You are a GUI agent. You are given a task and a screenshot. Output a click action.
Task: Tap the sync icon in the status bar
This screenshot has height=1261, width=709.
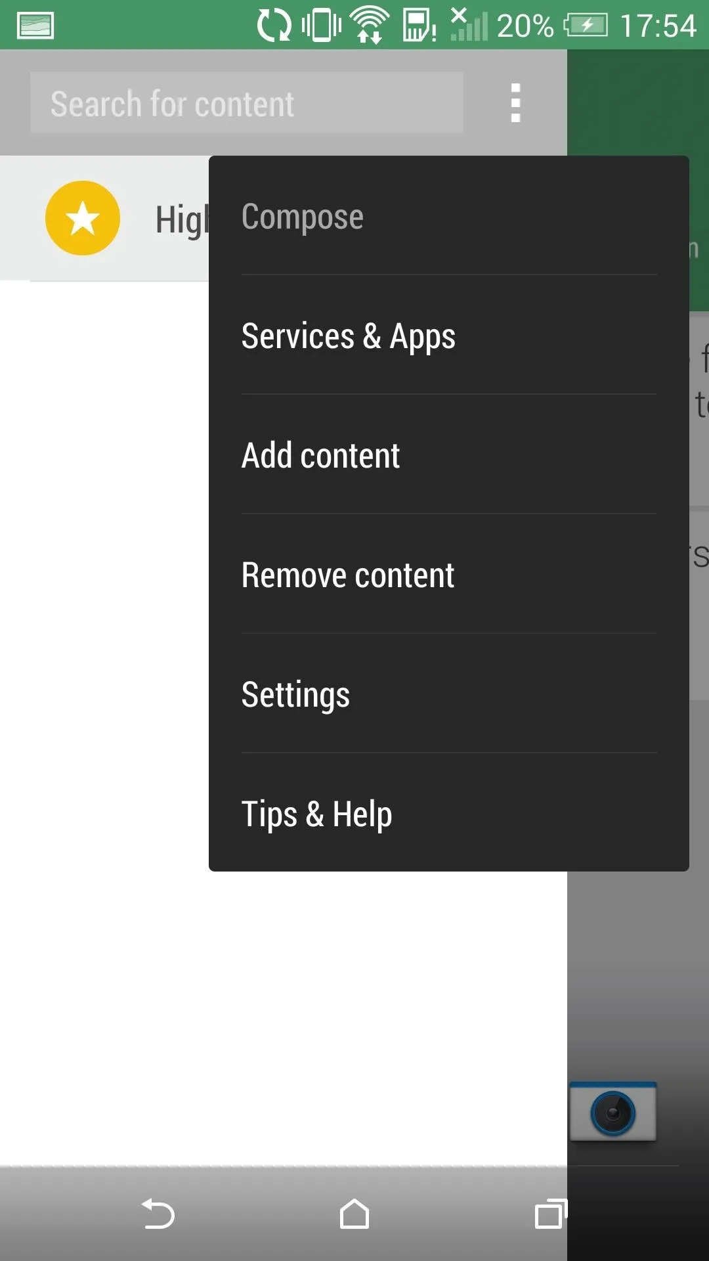(274, 25)
